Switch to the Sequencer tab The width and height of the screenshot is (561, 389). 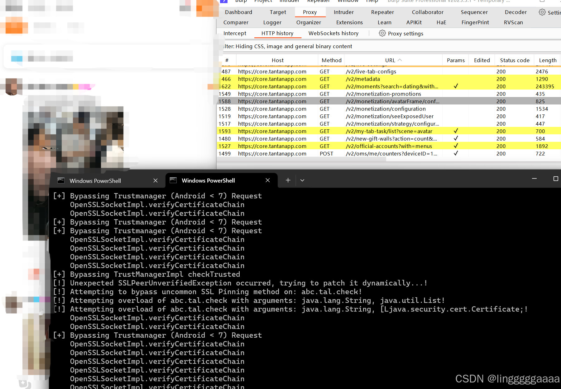(x=474, y=12)
